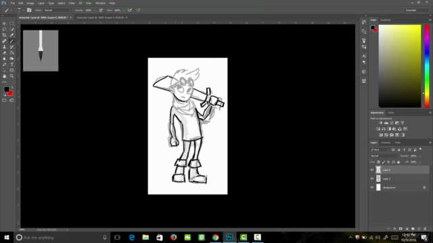Reset default foreground and background colors
433x243 pixels.
click(5, 94)
